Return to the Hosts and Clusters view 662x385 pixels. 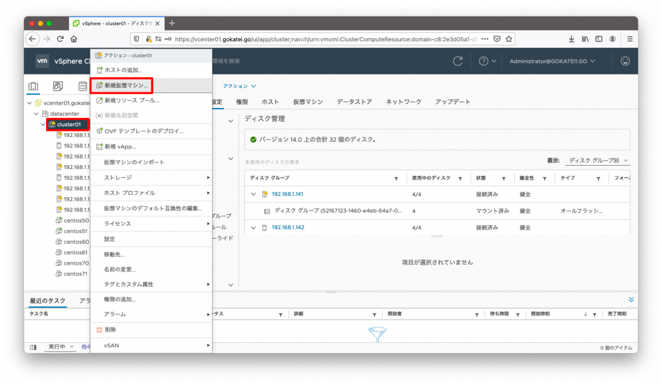34,85
